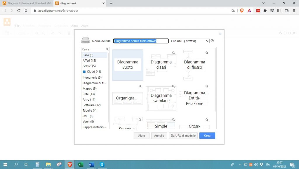Select the UML (8) category

(88, 116)
